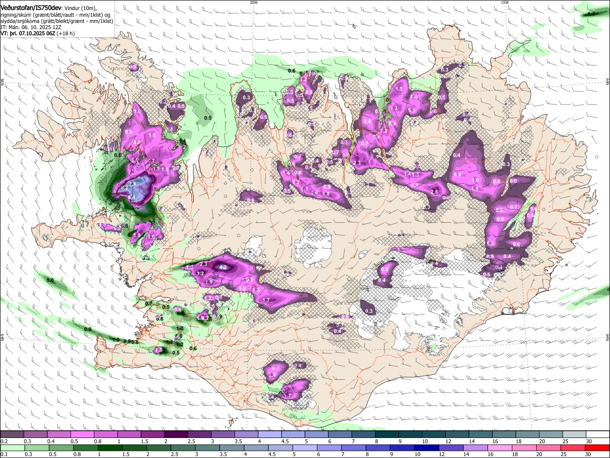Click the '20W' longitude label at top
The width and height of the screenshot is (610, 458).
[254, 2]
